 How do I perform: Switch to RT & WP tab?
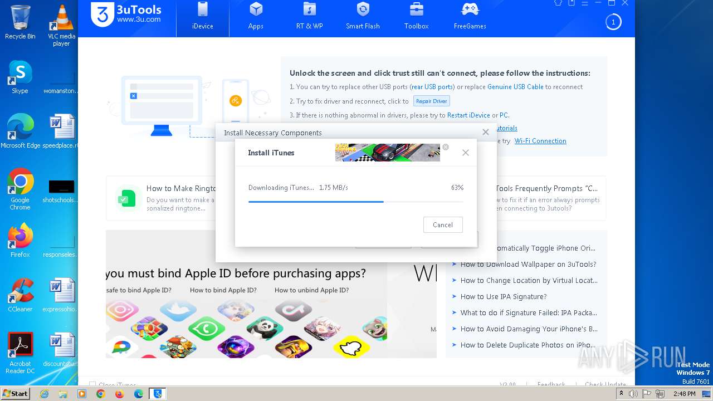click(x=309, y=17)
